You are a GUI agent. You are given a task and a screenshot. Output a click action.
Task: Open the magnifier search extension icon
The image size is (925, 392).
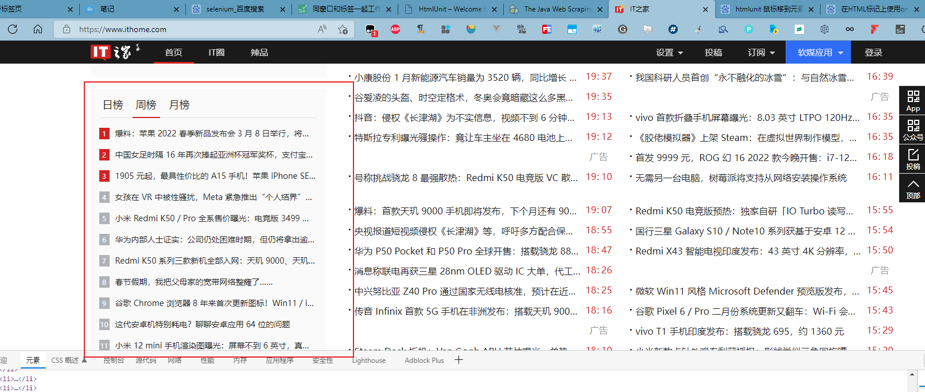coord(724,29)
